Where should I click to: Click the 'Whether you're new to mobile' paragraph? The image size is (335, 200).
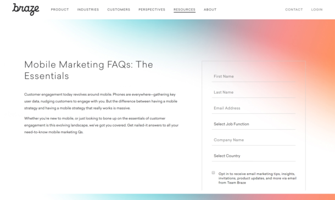pyautogui.click(x=101, y=125)
